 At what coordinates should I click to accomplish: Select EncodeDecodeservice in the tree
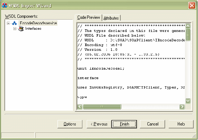click(x=38, y=23)
